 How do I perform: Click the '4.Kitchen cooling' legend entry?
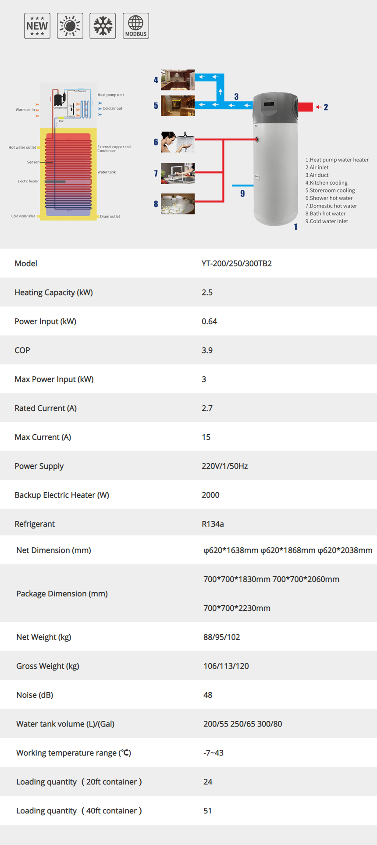point(327,183)
